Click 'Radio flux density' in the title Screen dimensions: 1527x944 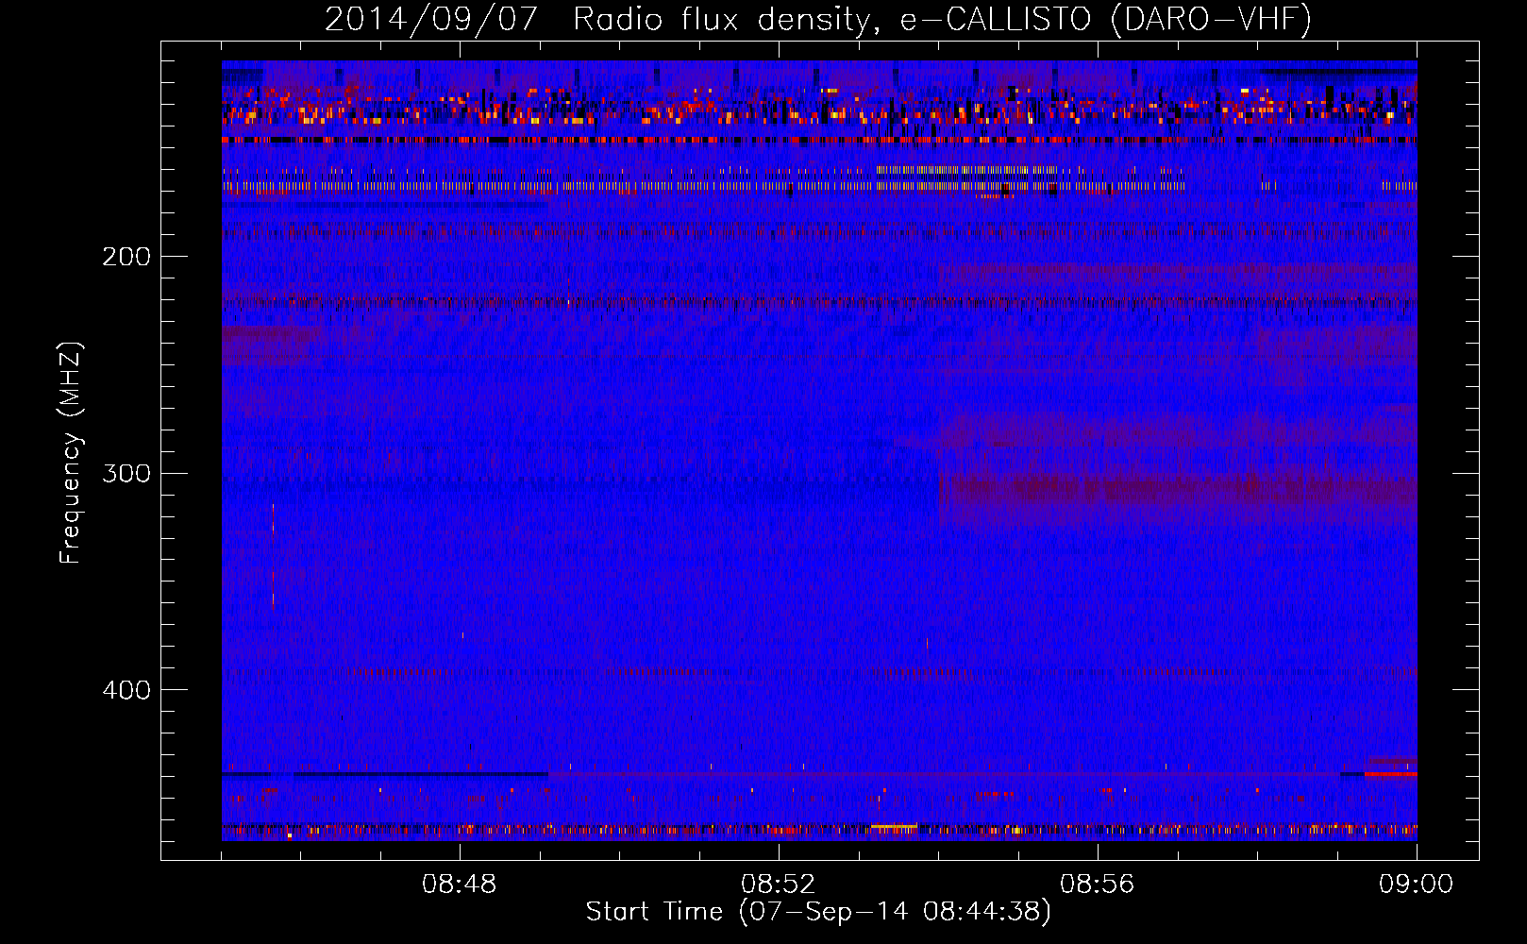pyautogui.click(x=727, y=19)
